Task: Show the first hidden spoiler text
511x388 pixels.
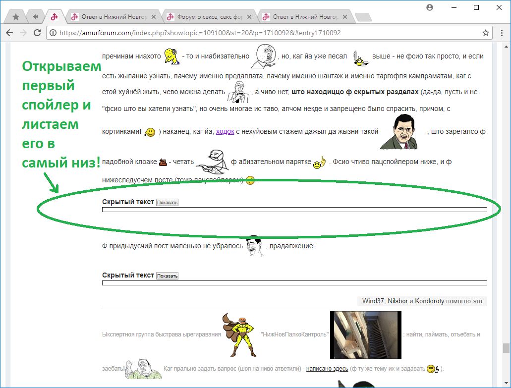Action: [167, 202]
